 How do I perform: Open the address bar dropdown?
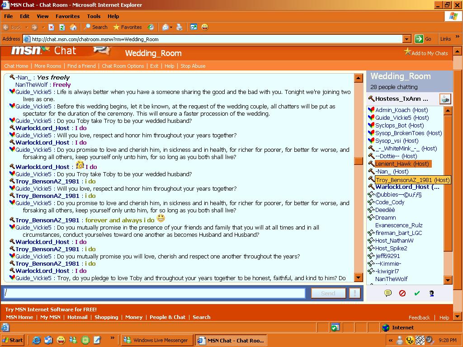407,39
